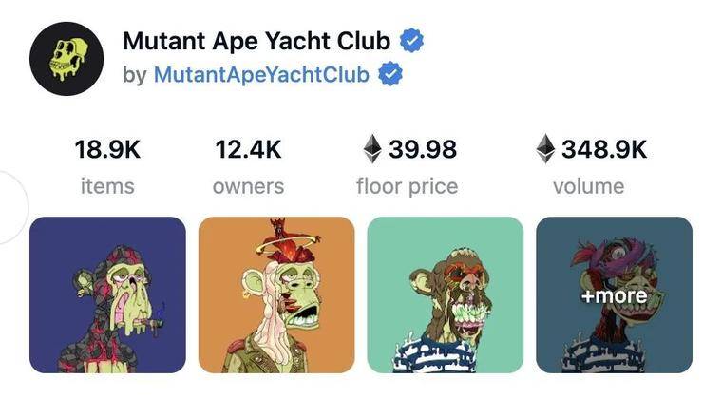Open the ape thumbnail with purple background
Screen dimensions: 722x398
[107, 294]
